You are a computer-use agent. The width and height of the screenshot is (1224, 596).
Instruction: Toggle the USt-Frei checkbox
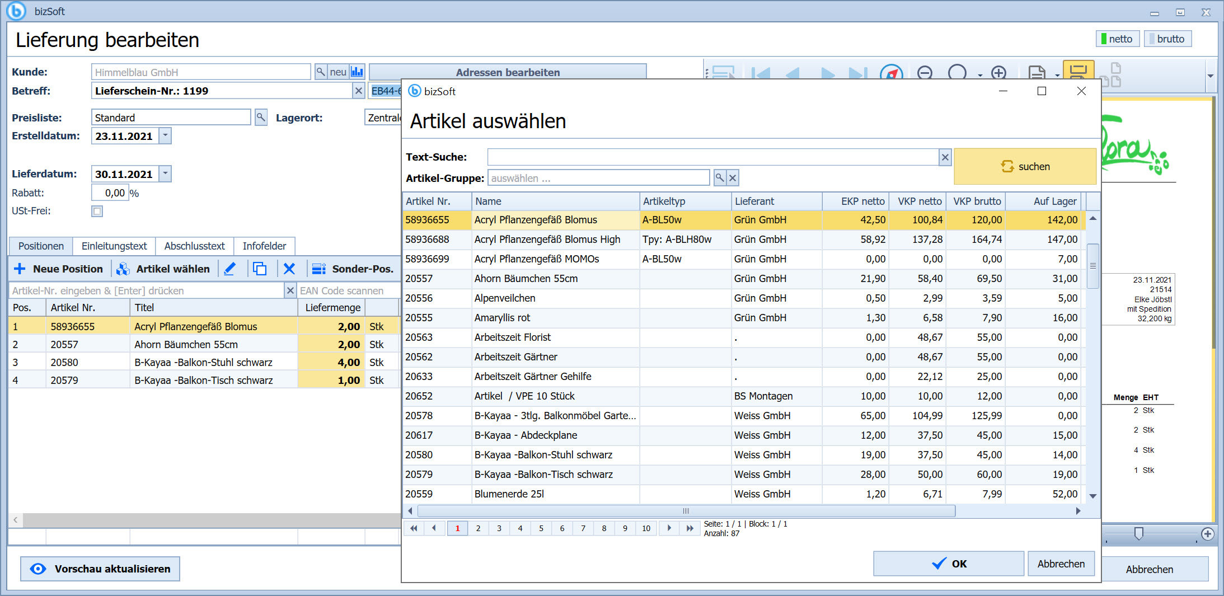[x=97, y=211]
